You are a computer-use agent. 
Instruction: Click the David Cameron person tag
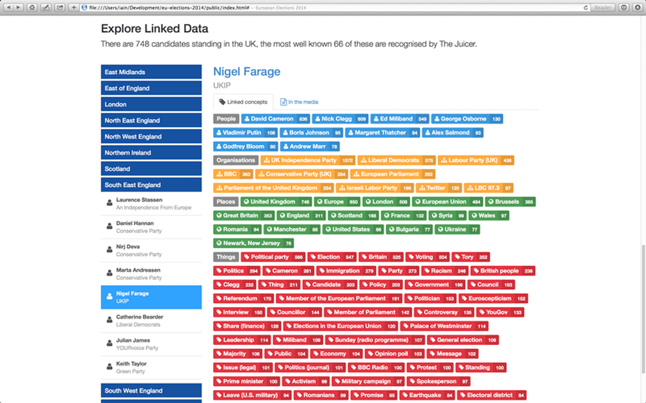point(276,119)
